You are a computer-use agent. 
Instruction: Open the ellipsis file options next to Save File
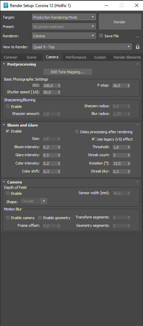pyautogui.click(x=138, y=36)
